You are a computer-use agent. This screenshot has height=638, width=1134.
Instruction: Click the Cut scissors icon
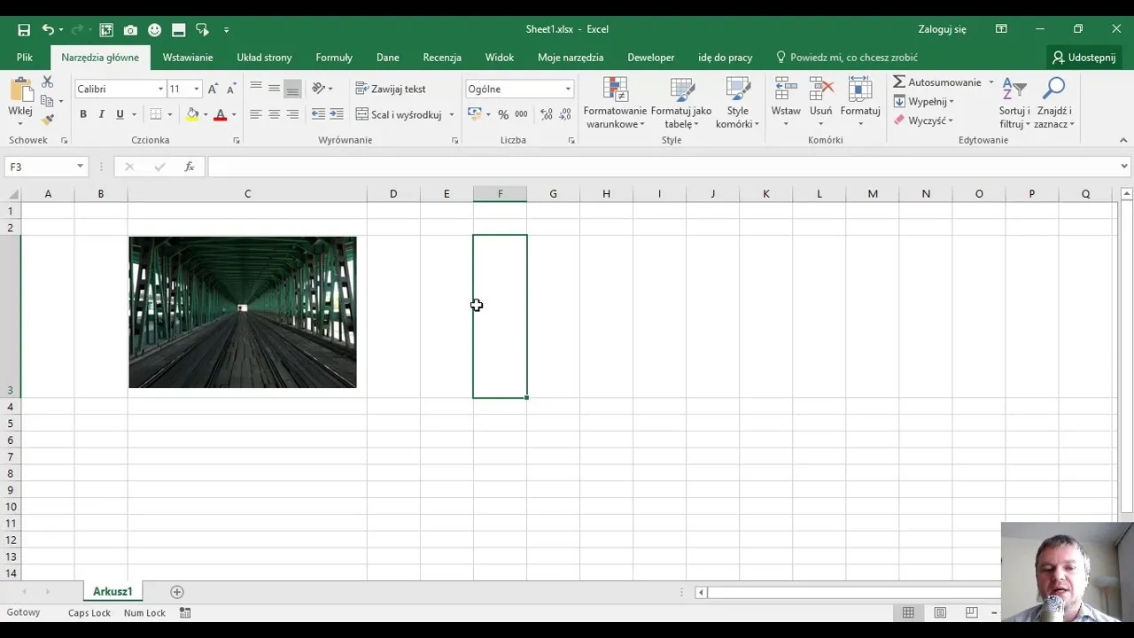tap(48, 82)
